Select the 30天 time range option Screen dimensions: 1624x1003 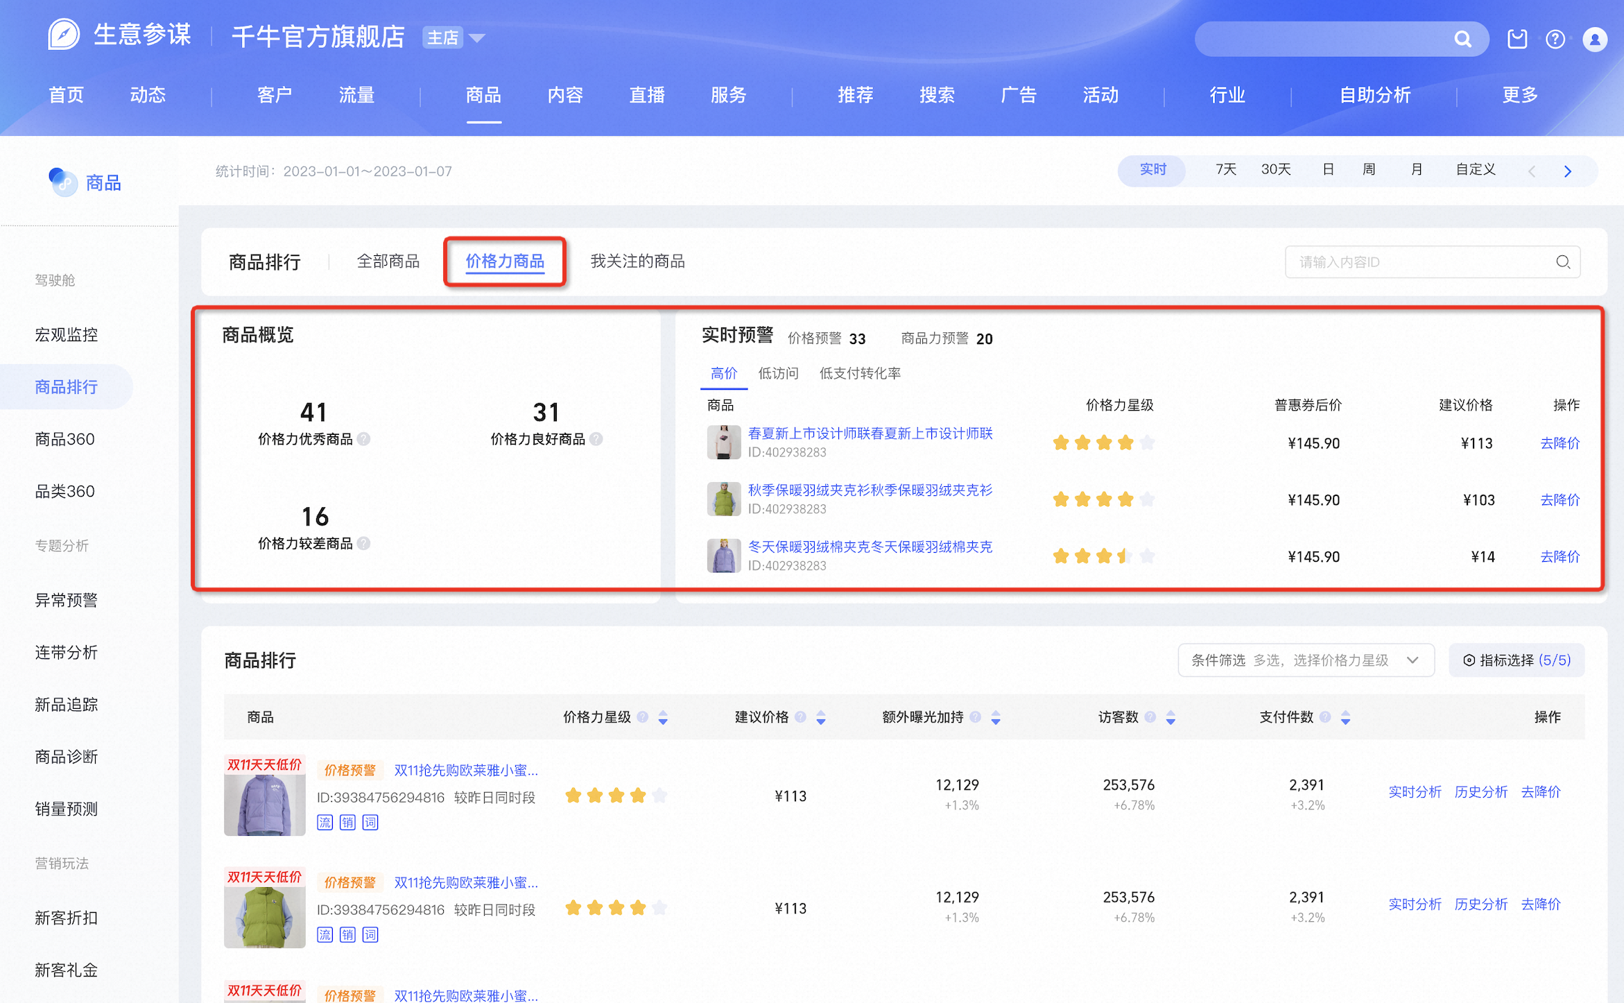point(1276,170)
